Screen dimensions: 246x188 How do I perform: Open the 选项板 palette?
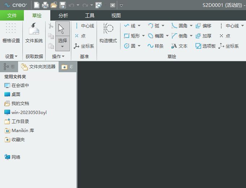(205, 46)
